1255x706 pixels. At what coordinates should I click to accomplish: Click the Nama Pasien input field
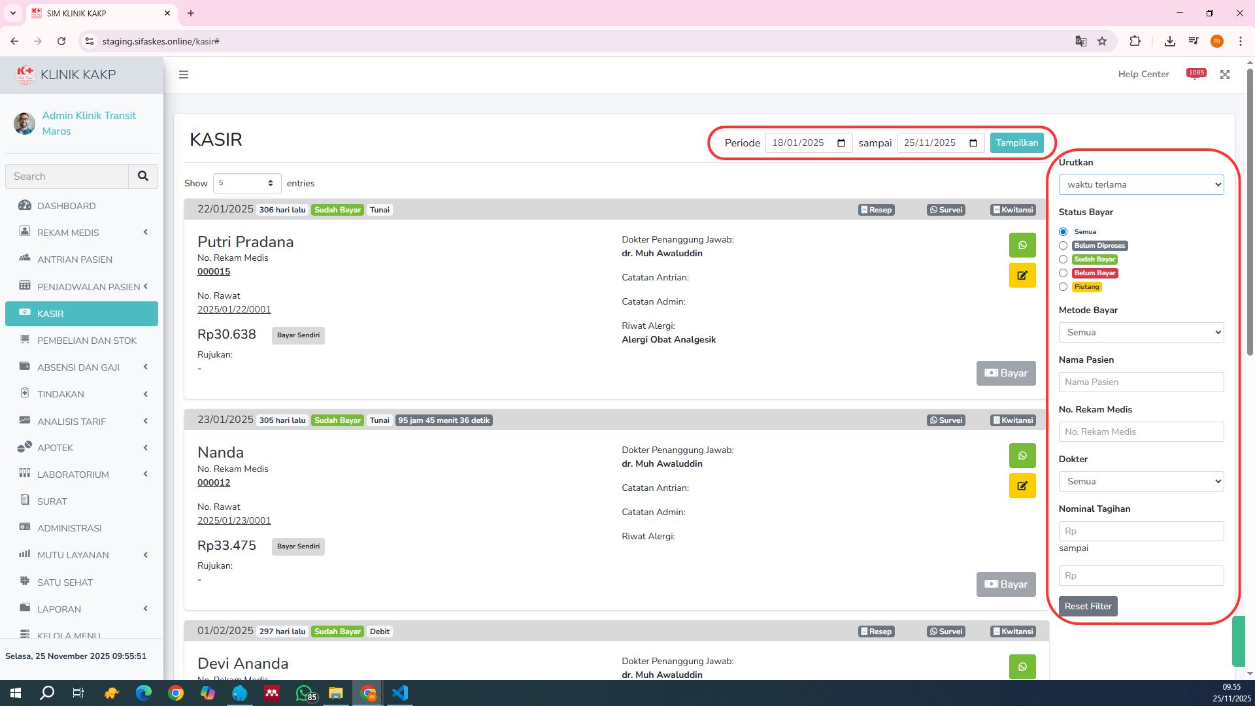pos(1141,382)
